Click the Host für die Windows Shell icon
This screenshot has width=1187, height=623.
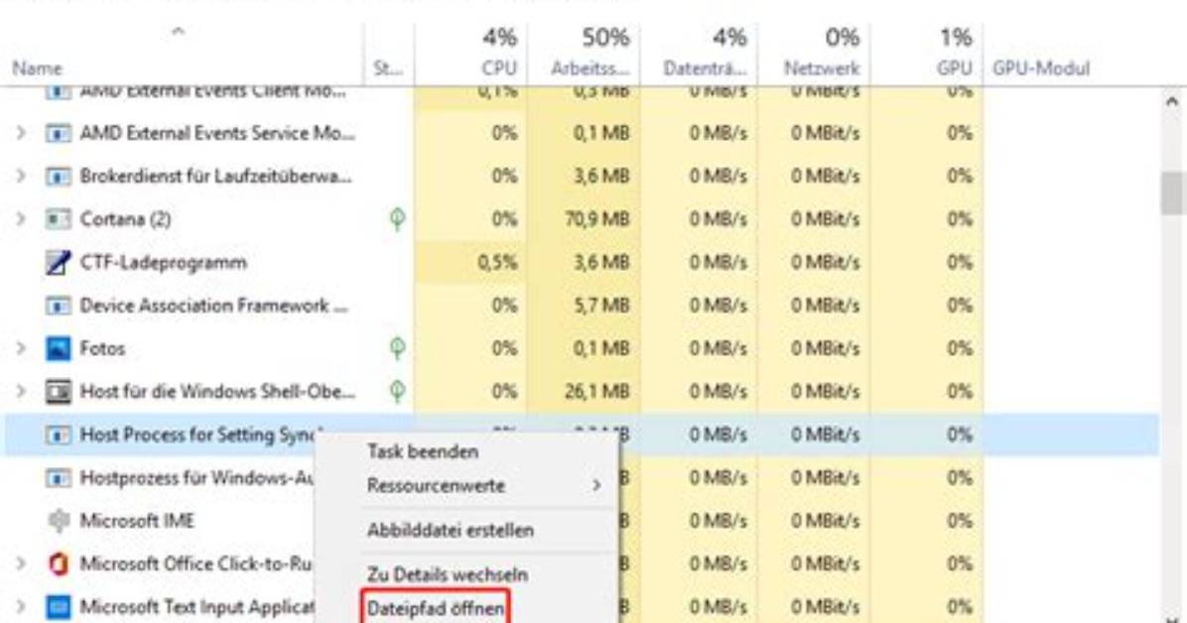point(59,392)
